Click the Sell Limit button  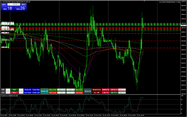(53, 93)
